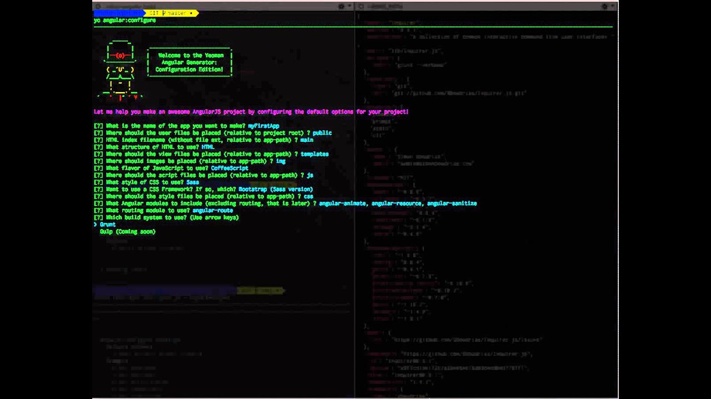The height and width of the screenshot is (399, 711).
Task: Click the 'angular-resource' module name
Action: 397,203
